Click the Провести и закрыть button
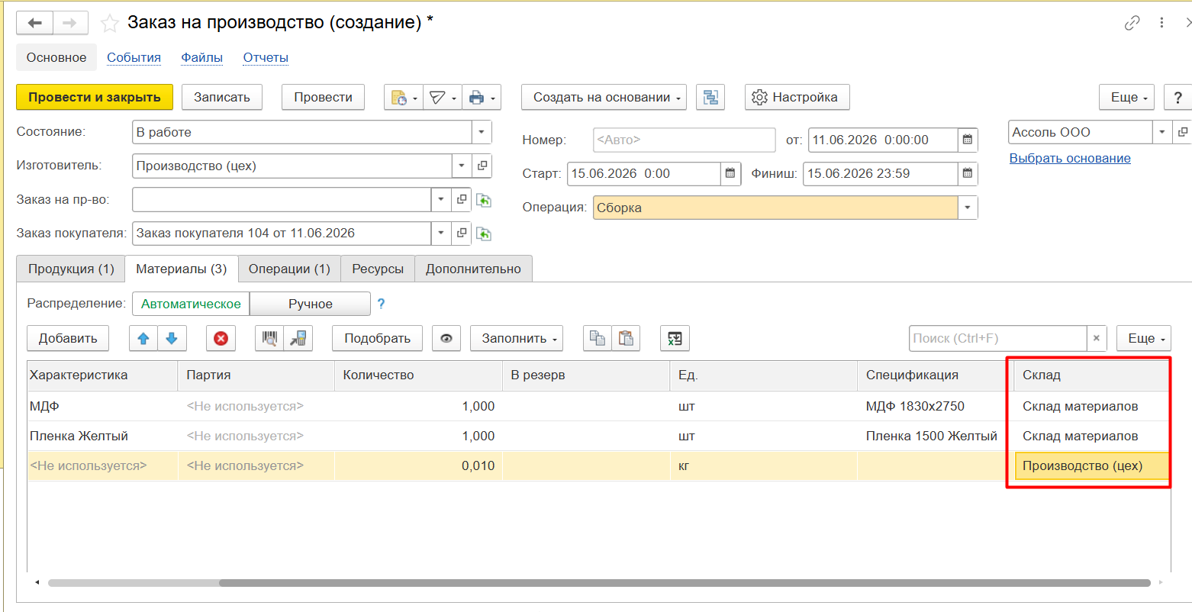The height and width of the screenshot is (612, 1192). (95, 98)
